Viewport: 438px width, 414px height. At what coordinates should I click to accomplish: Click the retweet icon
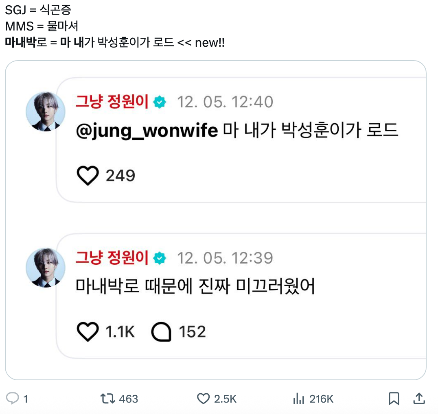pyautogui.click(x=107, y=399)
